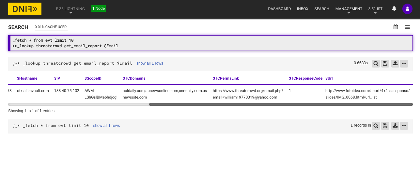Click the download icon in the _lookup threatcrowd row
Image resolution: width=420 pixels, height=185 pixels.
(395, 64)
